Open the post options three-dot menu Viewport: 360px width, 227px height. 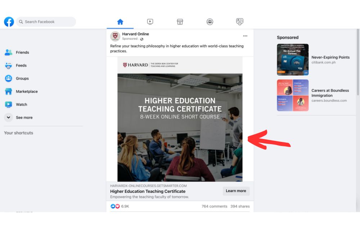[245, 36]
